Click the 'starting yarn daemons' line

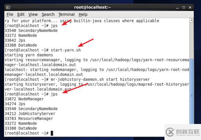coord(29,55)
